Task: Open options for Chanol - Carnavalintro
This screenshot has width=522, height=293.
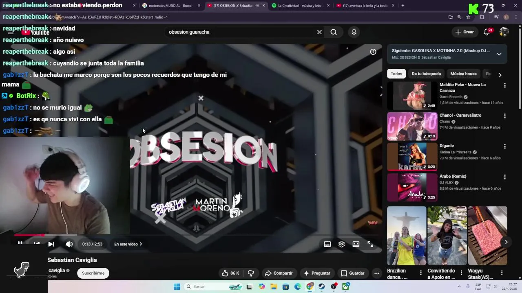Action: [505, 116]
